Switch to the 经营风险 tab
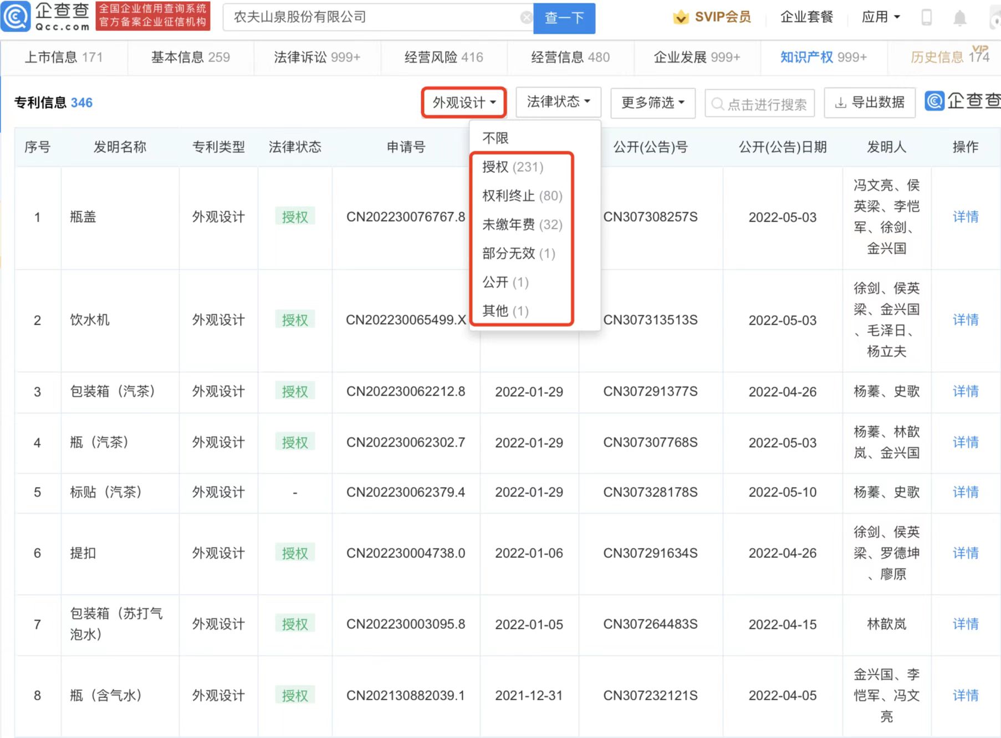Screen dimensions: 1001x738 [x=443, y=57]
